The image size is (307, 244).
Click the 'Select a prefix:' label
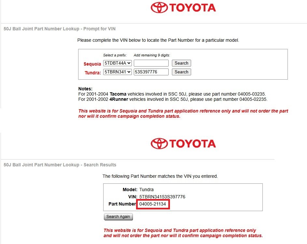(x=115, y=55)
